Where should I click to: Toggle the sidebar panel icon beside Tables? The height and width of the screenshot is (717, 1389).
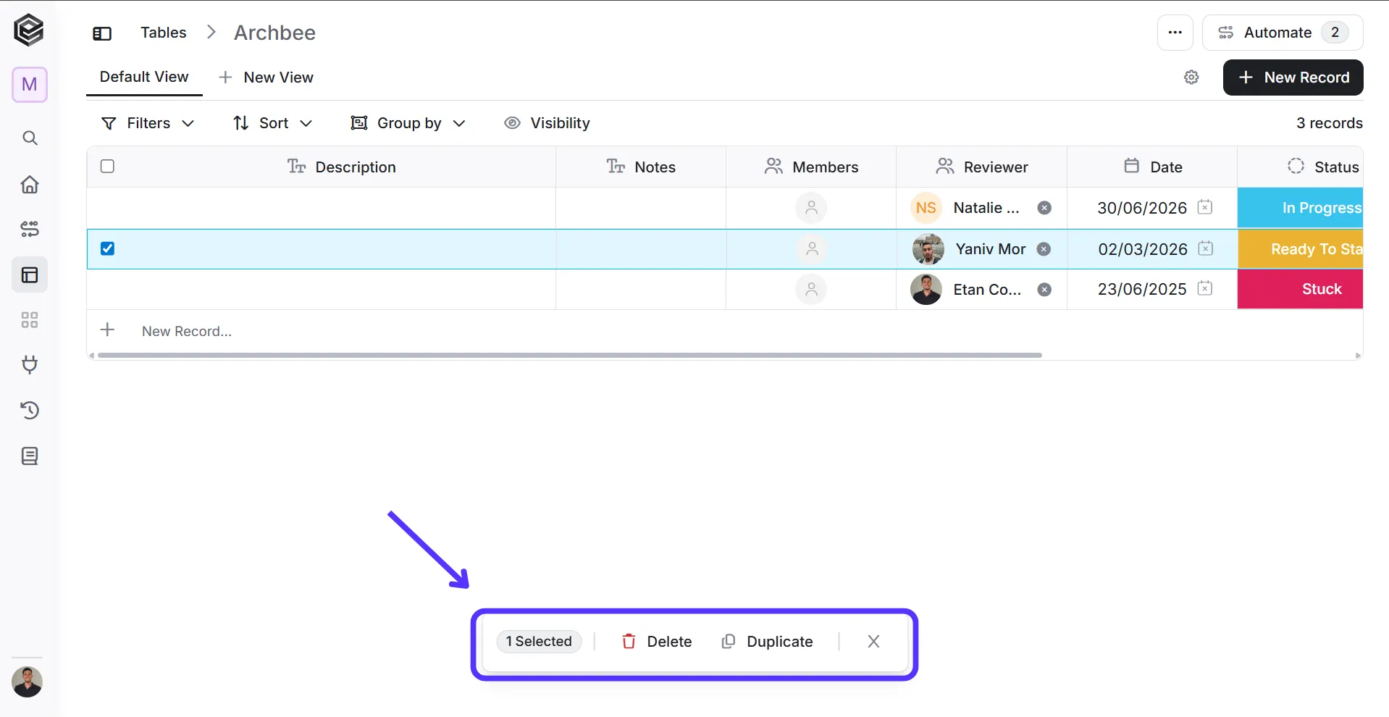[x=102, y=33]
